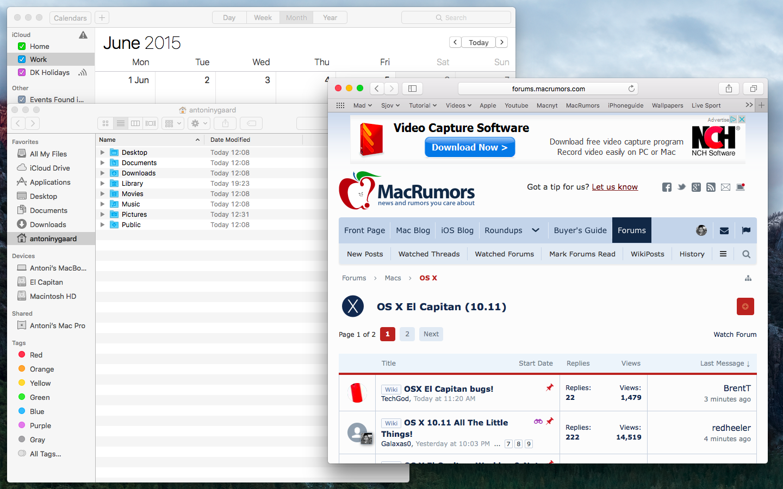Screen dimensions: 783x489
Task: Expand the Documents folder row triangle
Action: tap(102, 163)
